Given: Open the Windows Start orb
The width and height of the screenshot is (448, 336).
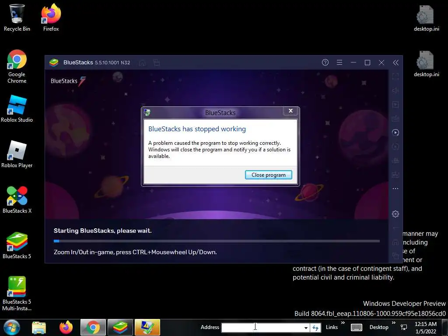Looking at the screenshot, I should coord(12,327).
